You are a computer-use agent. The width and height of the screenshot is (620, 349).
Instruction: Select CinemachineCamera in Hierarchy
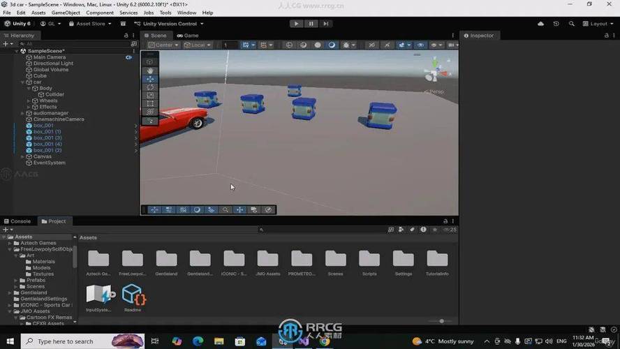click(x=59, y=119)
